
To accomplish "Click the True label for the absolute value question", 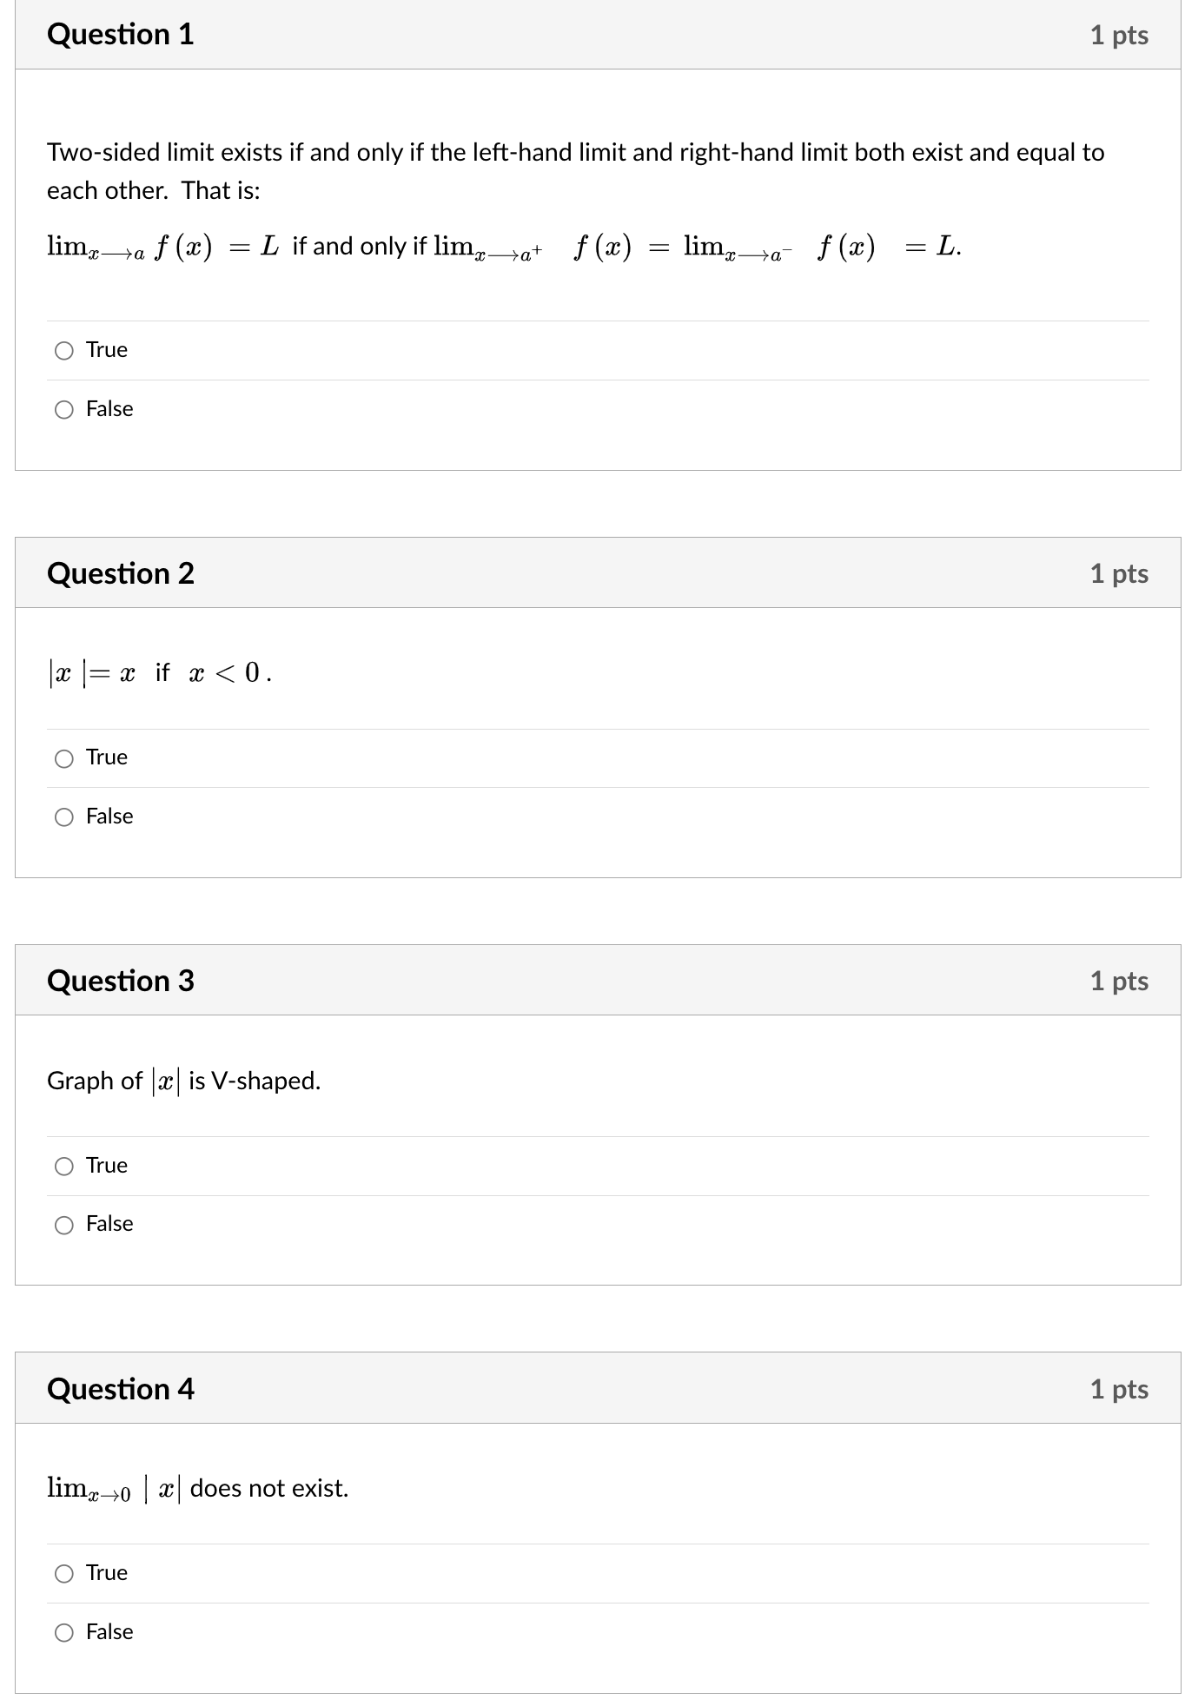I will [105, 757].
